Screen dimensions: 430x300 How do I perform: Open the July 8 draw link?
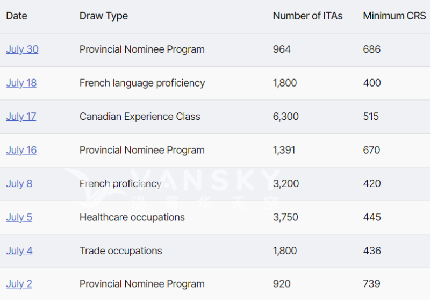(19, 184)
